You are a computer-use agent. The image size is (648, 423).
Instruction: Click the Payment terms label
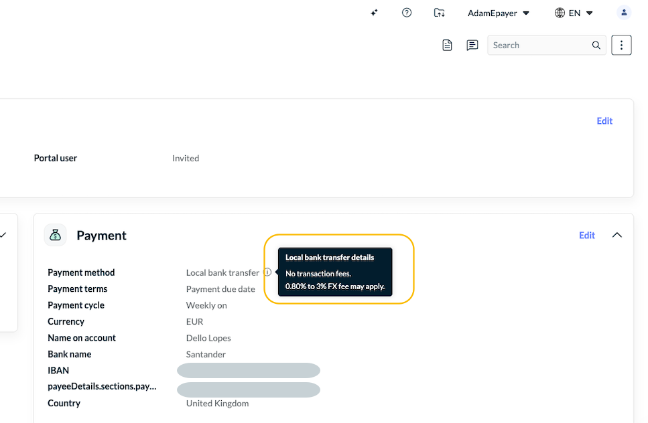click(x=77, y=289)
